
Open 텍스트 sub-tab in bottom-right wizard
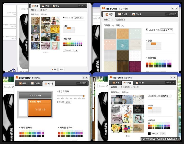click(136, 87)
